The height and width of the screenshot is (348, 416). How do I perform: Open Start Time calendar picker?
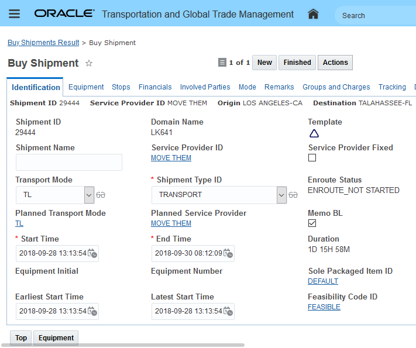click(x=92, y=253)
